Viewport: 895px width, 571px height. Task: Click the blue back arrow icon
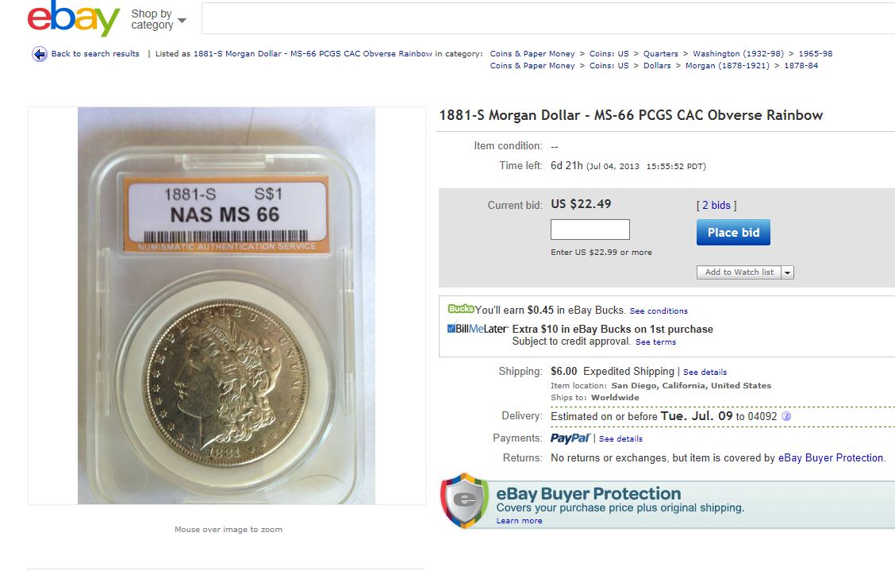(x=40, y=54)
